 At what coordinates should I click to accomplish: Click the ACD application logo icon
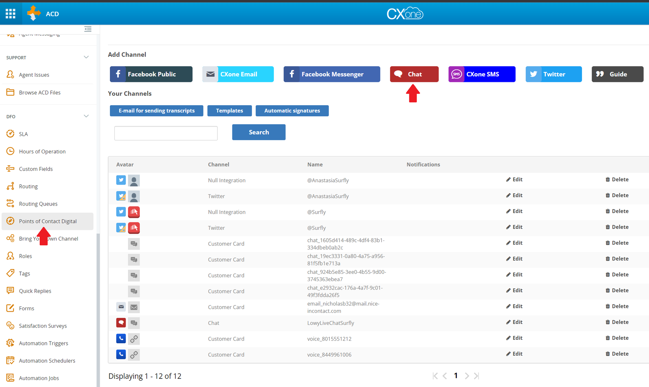click(34, 14)
